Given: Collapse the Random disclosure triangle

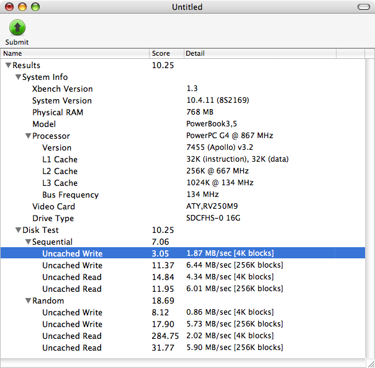Looking at the screenshot, I should (x=28, y=300).
